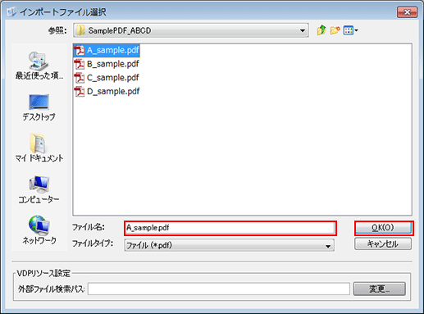The width and height of the screenshot is (424, 314).
Task: Go to デスクトップ in the sidebar
Action: pos(39,107)
